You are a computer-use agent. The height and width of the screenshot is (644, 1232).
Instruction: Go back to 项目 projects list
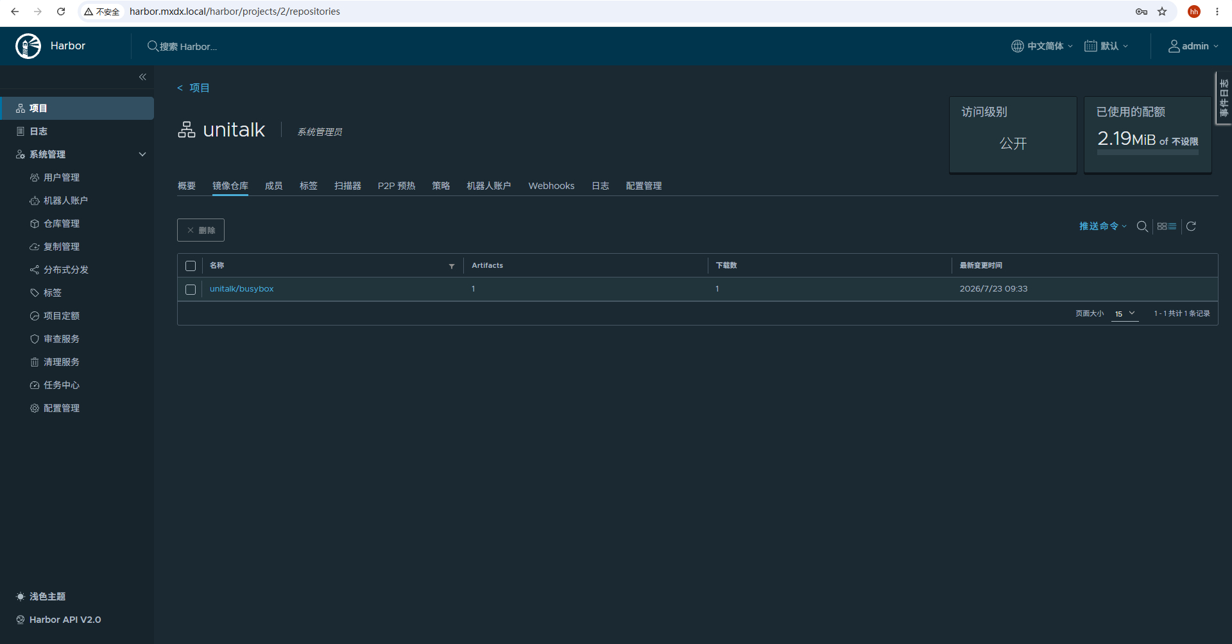coord(193,88)
